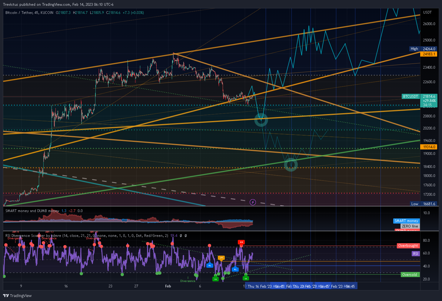Viewport: 442px width, 301px height.
Task: Click the closing price C21814.6 in legend
Action: pyautogui.click(x=113, y=13)
